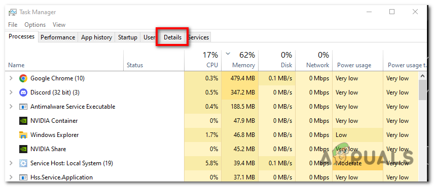Expand the Google Chrome process group

(11, 78)
